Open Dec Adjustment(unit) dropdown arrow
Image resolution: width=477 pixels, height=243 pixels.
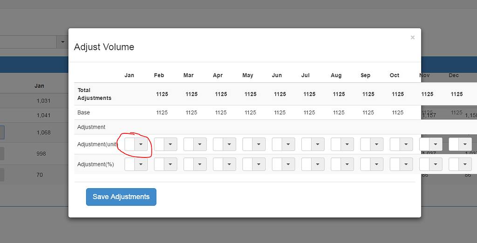point(465,144)
